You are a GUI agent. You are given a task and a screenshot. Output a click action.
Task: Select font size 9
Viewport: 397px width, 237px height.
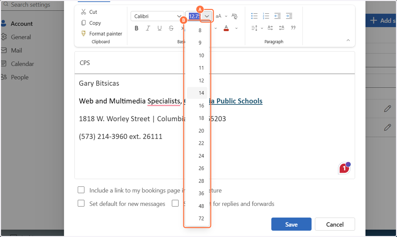click(197, 43)
